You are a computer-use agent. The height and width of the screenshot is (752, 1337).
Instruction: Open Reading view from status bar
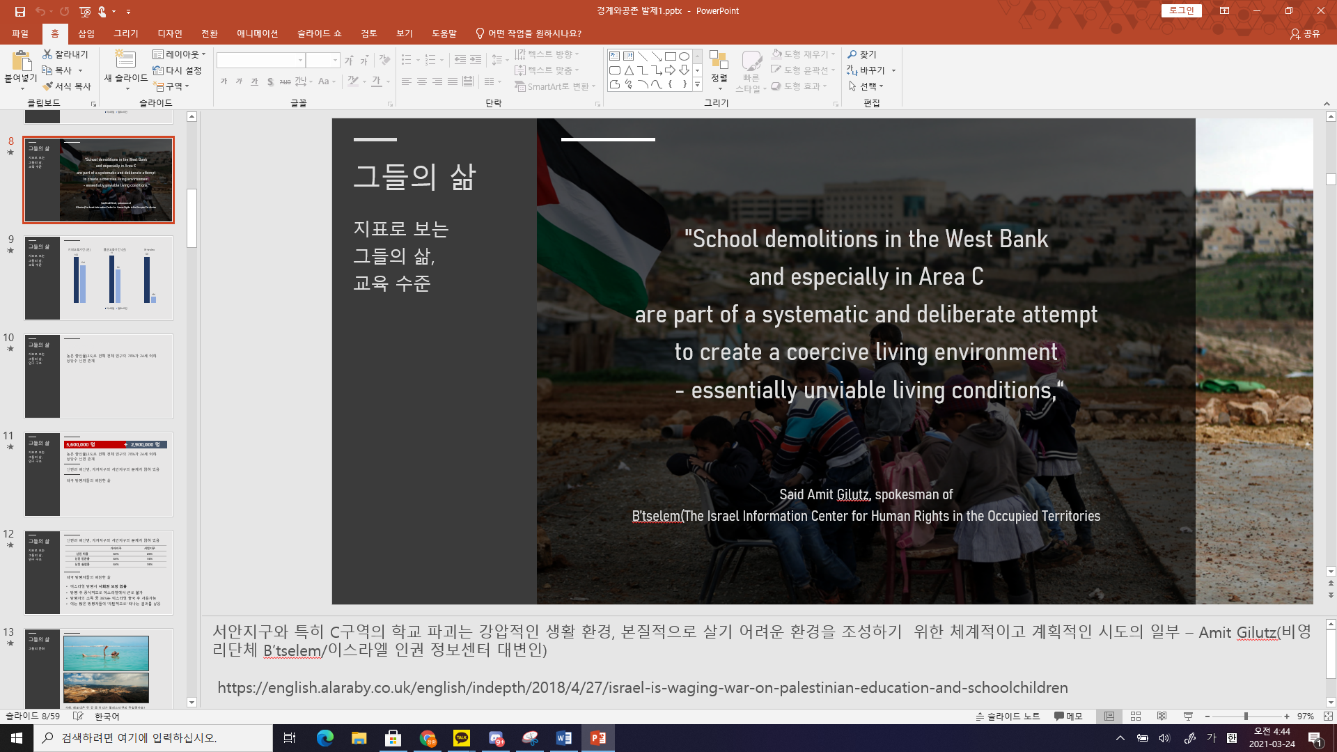click(x=1162, y=716)
